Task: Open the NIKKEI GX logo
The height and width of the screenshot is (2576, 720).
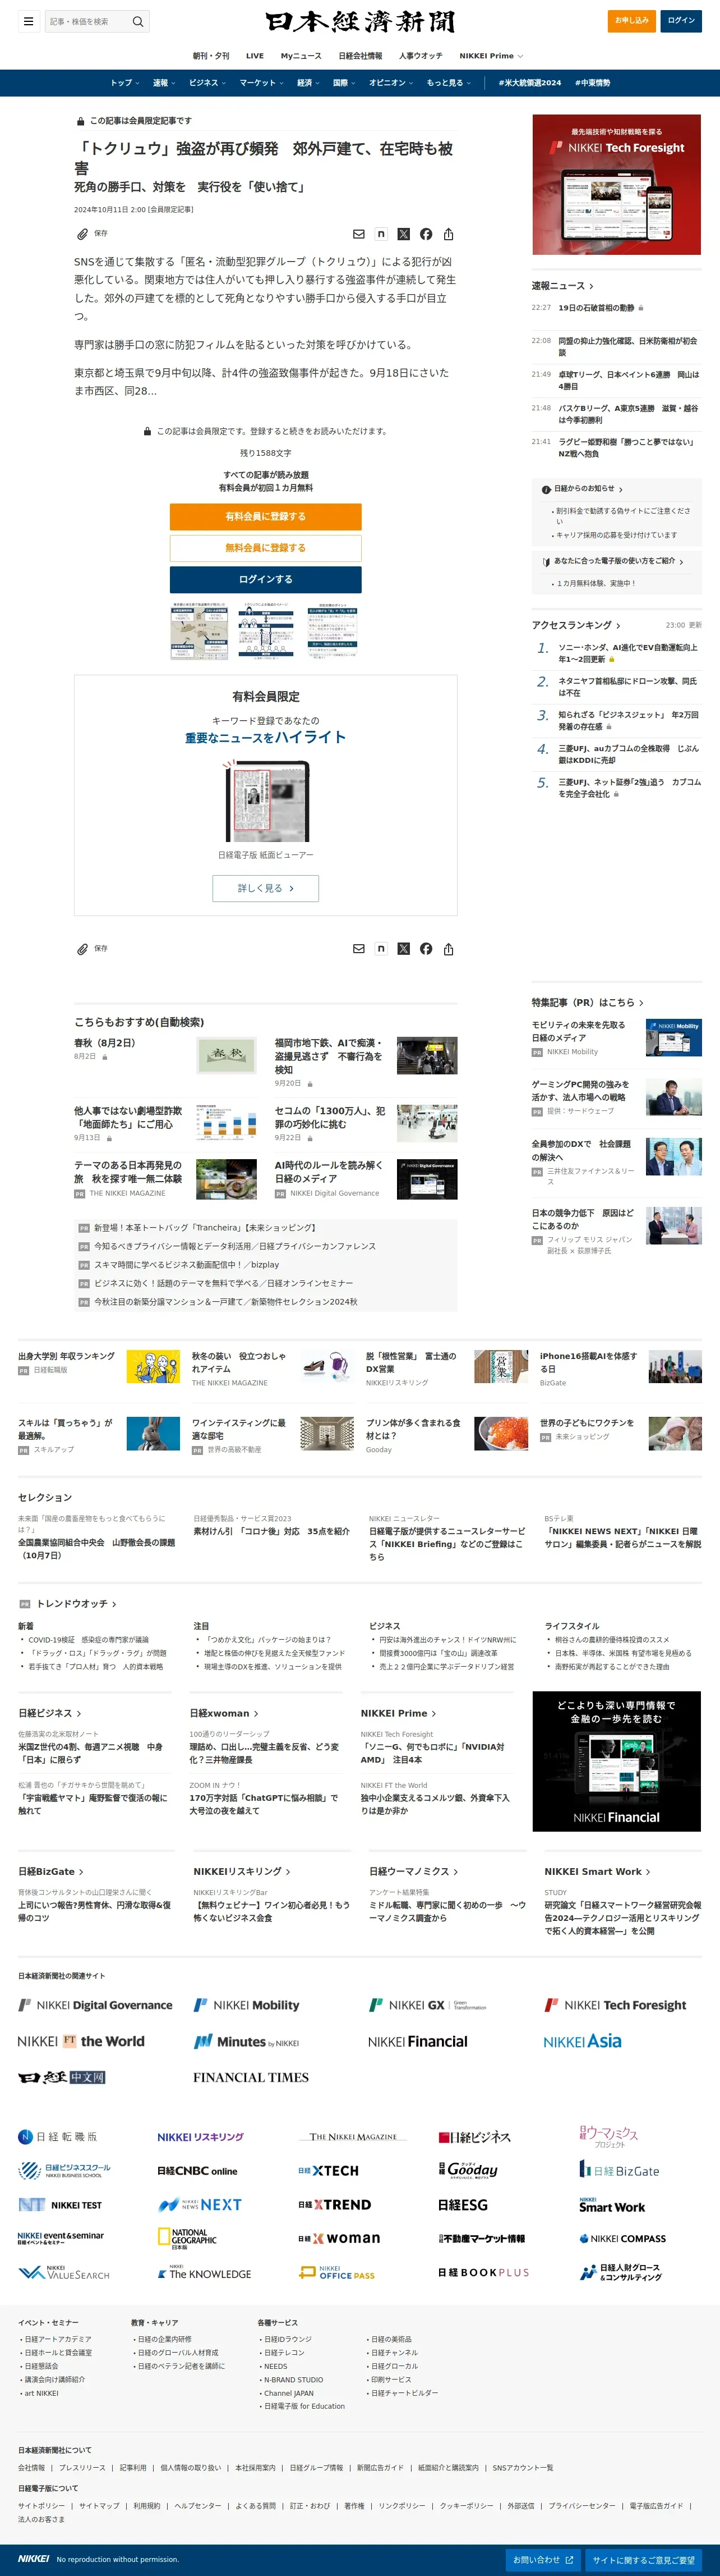Action: click(427, 2005)
